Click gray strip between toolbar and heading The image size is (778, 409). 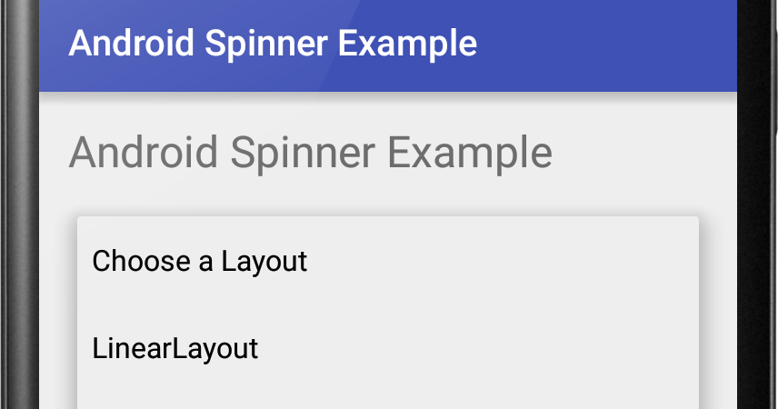[x=387, y=111]
